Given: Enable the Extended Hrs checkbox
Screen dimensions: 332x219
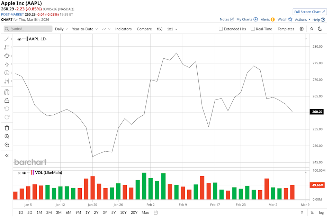Looking at the screenshot, I should point(221,29).
